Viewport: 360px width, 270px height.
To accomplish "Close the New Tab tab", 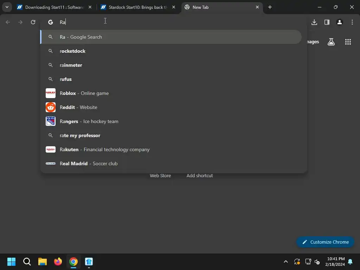I will click(257, 7).
